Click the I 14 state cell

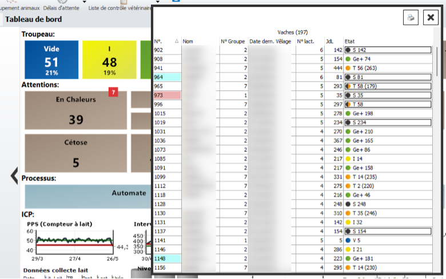click(x=388, y=159)
